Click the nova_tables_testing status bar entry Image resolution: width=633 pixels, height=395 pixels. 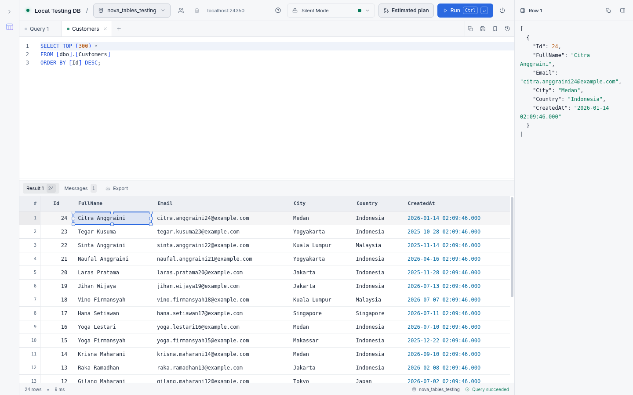coord(436,389)
